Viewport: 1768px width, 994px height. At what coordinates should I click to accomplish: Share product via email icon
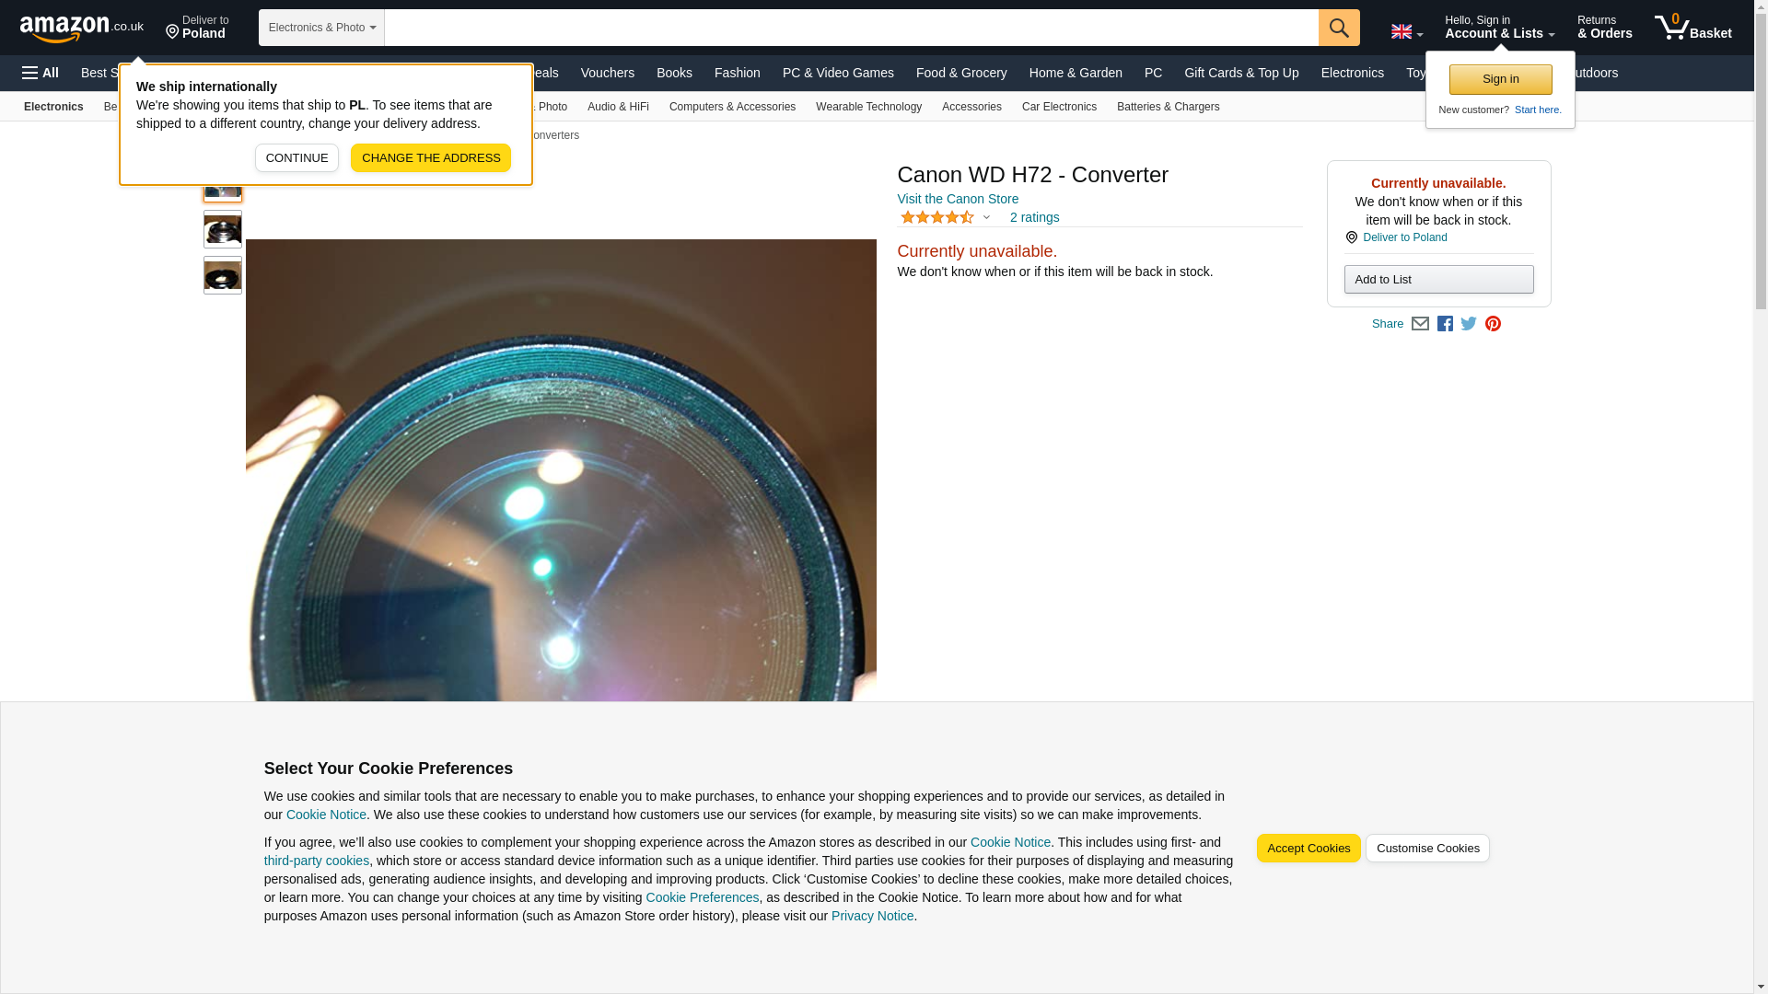pyautogui.click(x=1420, y=324)
